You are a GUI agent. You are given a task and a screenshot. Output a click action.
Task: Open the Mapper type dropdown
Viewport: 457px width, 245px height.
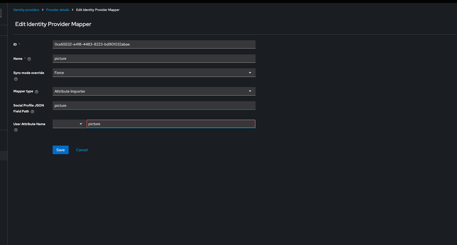[x=154, y=91]
